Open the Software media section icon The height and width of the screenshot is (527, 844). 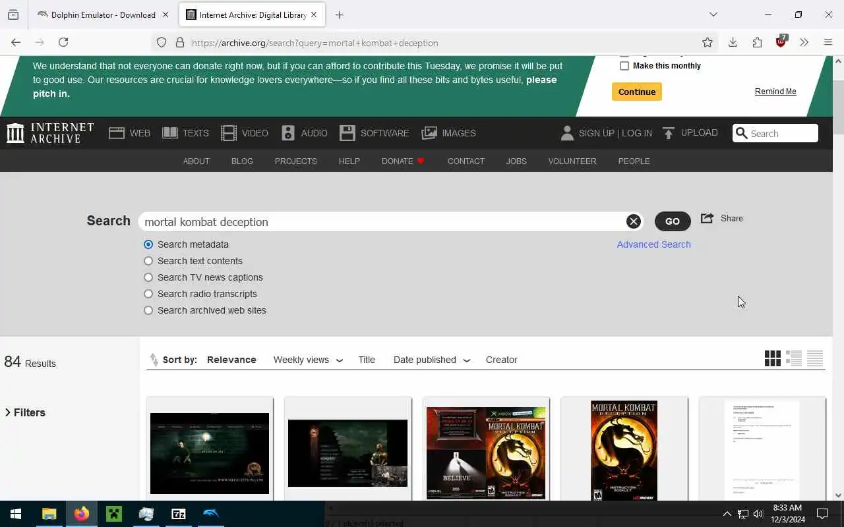[347, 133]
